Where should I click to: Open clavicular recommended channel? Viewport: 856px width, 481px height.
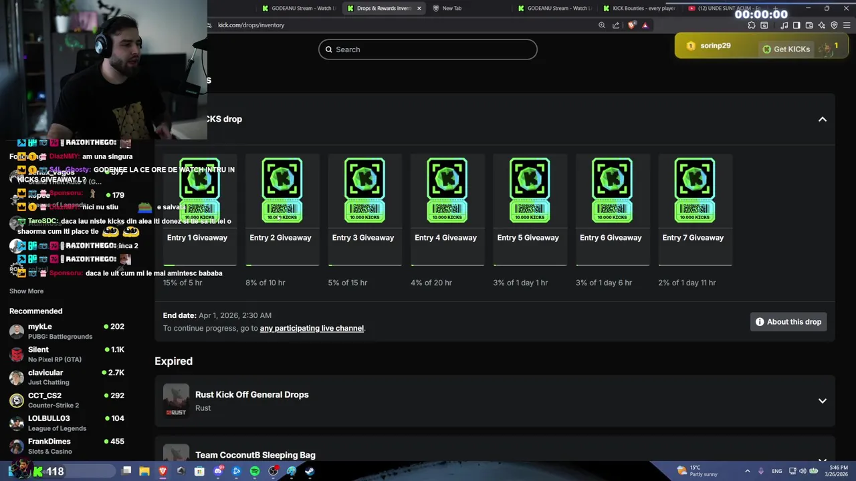coord(67,377)
